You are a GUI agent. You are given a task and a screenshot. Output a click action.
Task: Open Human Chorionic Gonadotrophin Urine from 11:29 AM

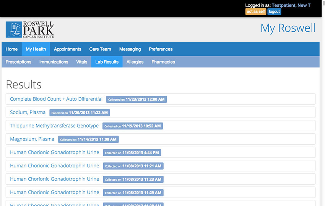(55, 192)
